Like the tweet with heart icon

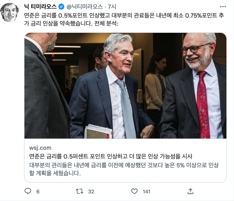pos(134,191)
